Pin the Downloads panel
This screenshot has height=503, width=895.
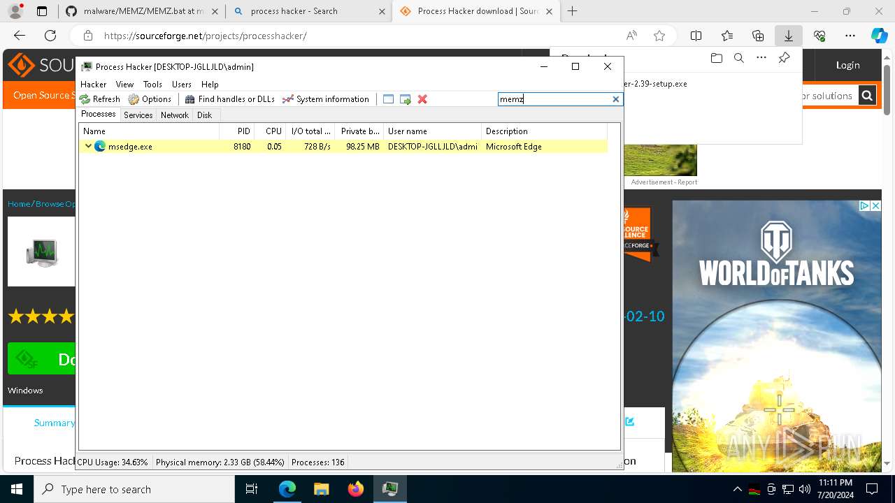(784, 59)
